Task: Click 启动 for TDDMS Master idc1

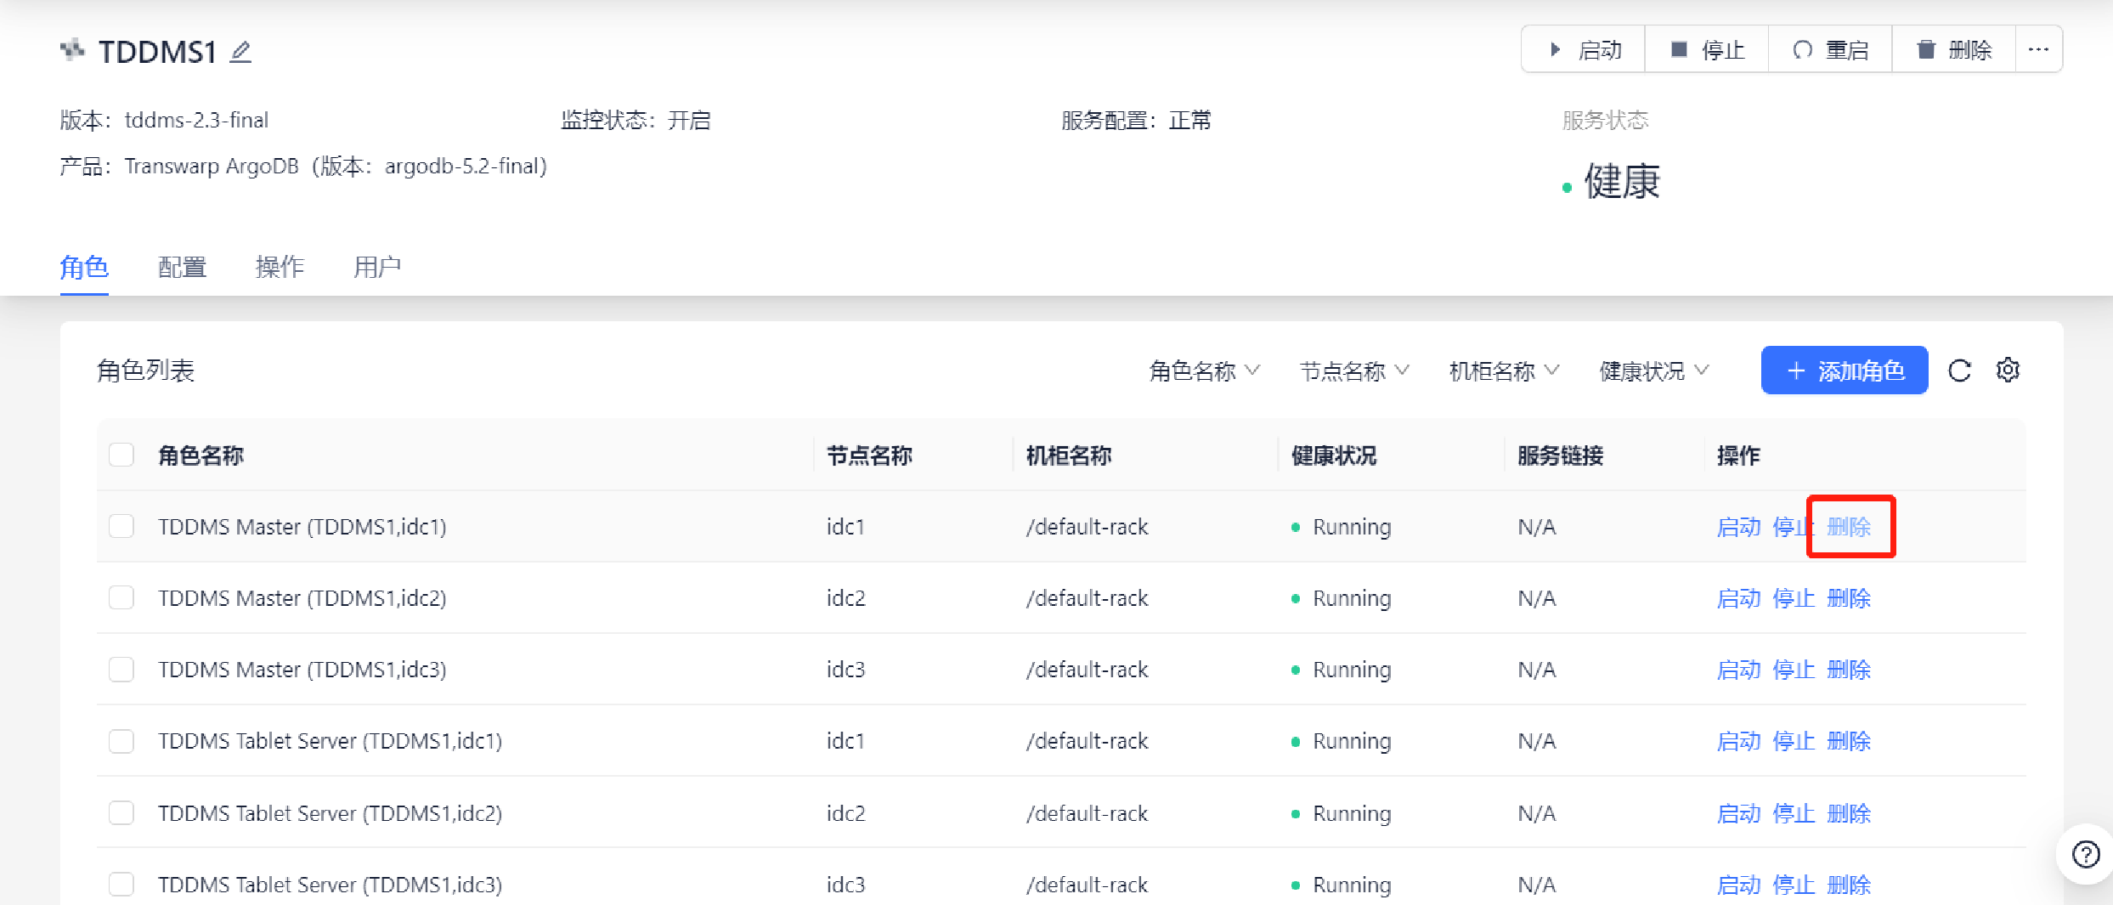Action: pyautogui.click(x=1738, y=527)
